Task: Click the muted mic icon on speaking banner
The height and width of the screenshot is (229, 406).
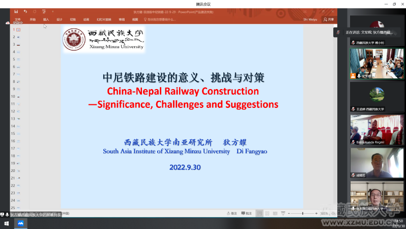Action: pyautogui.click(x=338, y=33)
